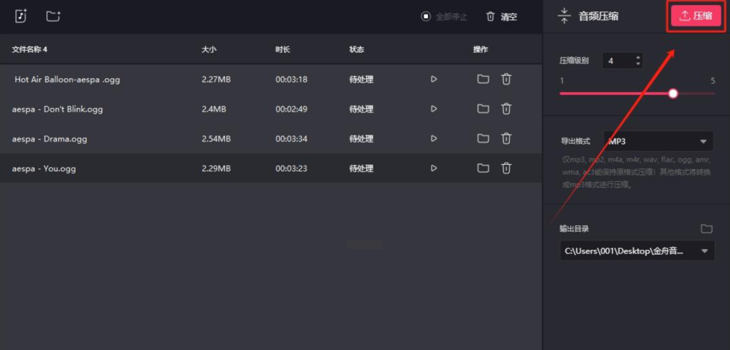This screenshot has height=350, width=730.
Task: Click the 全部停止 stop all button
Action: click(444, 16)
